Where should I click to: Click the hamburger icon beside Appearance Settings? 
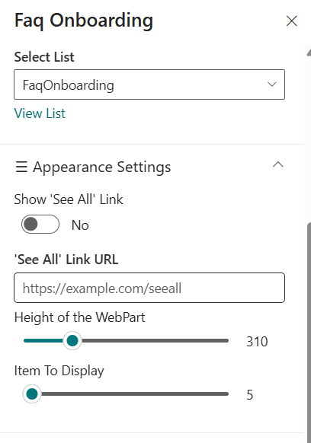click(21, 167)
